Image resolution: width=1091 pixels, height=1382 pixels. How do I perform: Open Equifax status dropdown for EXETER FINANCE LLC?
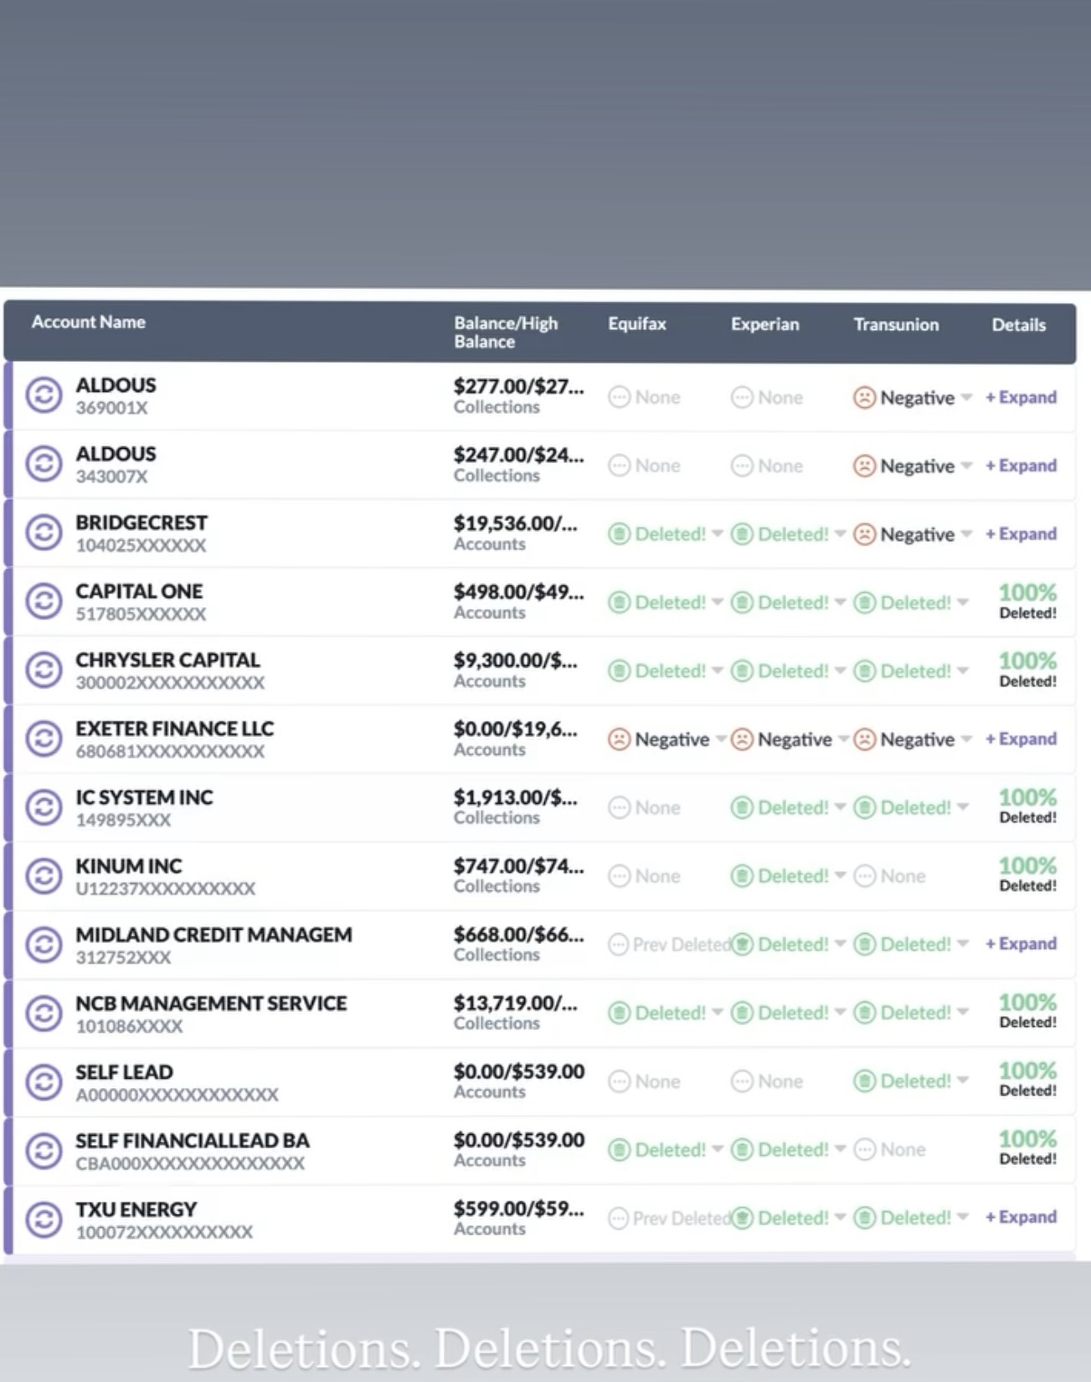(721, 740)
